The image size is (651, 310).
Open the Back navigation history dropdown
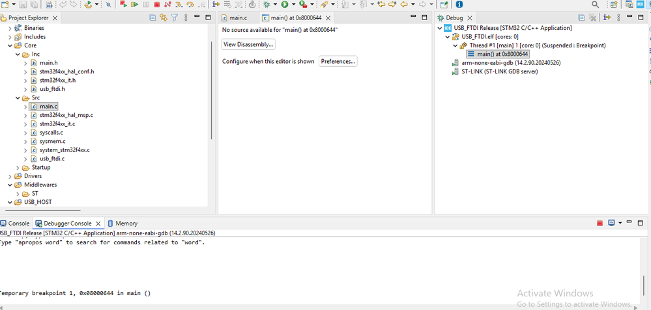pos(413,4)
